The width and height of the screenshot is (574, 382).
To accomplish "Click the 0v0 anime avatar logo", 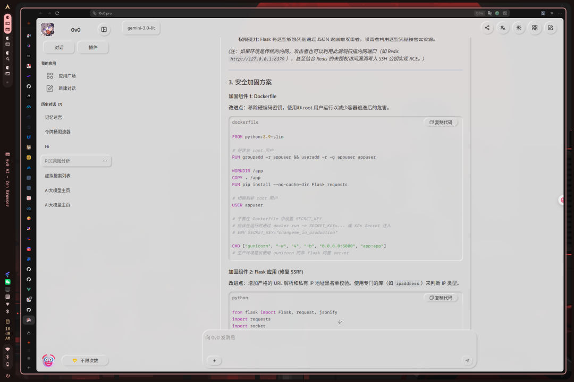I will [x=48, y=30].
